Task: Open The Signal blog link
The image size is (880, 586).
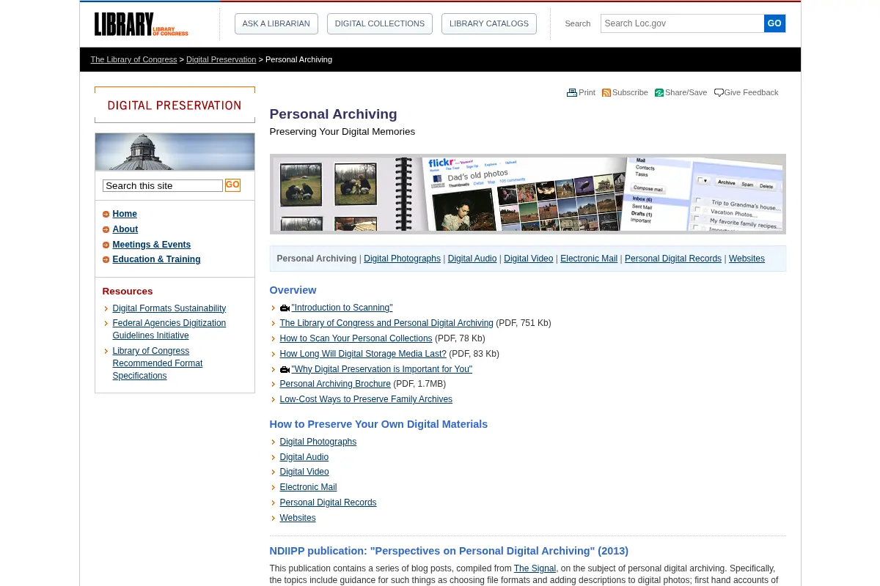Action: (535, 568)
